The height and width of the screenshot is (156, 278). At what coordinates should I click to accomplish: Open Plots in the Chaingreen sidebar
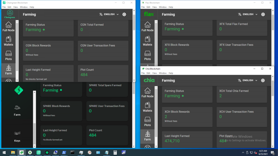pos(8,55)
